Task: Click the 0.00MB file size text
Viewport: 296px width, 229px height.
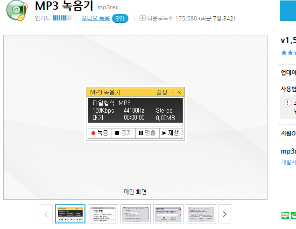Action: [165, 118]
